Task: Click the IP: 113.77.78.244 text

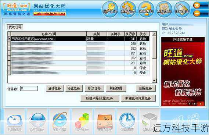Action: (x=173, y=33)
